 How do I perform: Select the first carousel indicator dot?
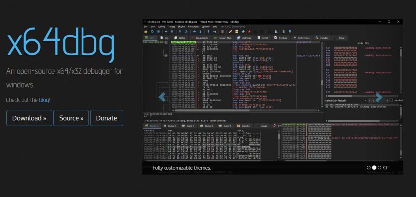point(368,168)
